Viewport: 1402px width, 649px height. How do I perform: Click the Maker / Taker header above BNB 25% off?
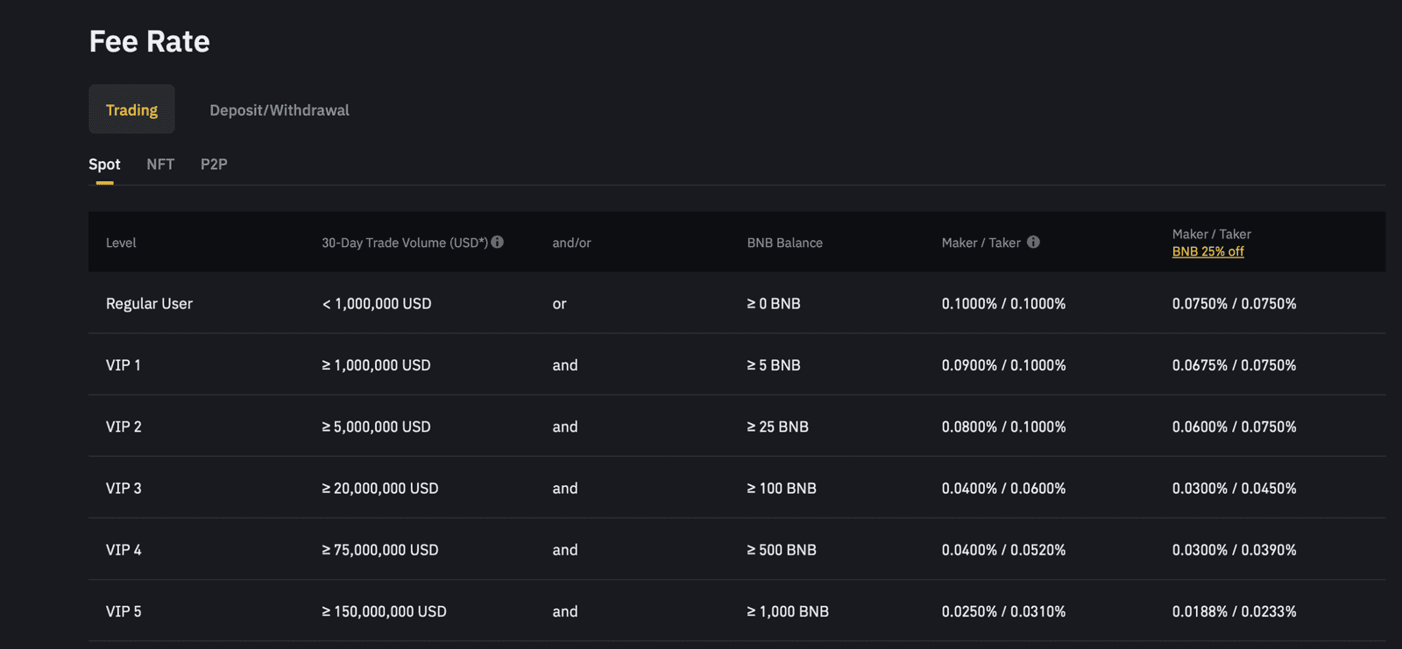pos(1211,234)
